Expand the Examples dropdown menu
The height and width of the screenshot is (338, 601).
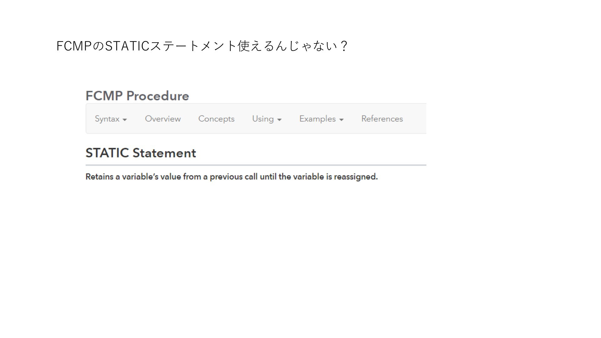point(321,119)
